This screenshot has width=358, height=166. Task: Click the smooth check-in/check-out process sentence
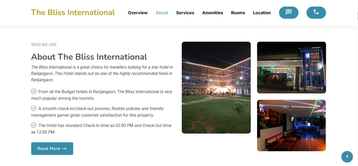[x=97, y=112]
